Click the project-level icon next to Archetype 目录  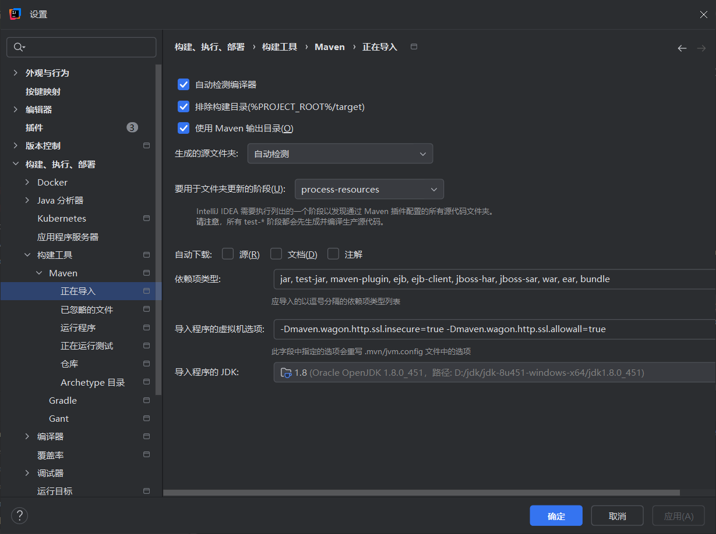tap(147, 382)
